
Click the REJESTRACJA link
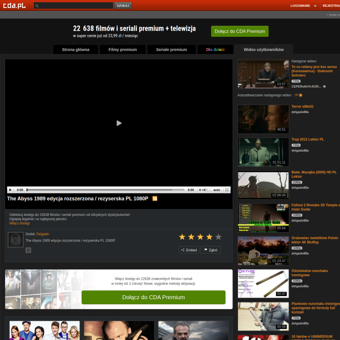click(331, 6)
